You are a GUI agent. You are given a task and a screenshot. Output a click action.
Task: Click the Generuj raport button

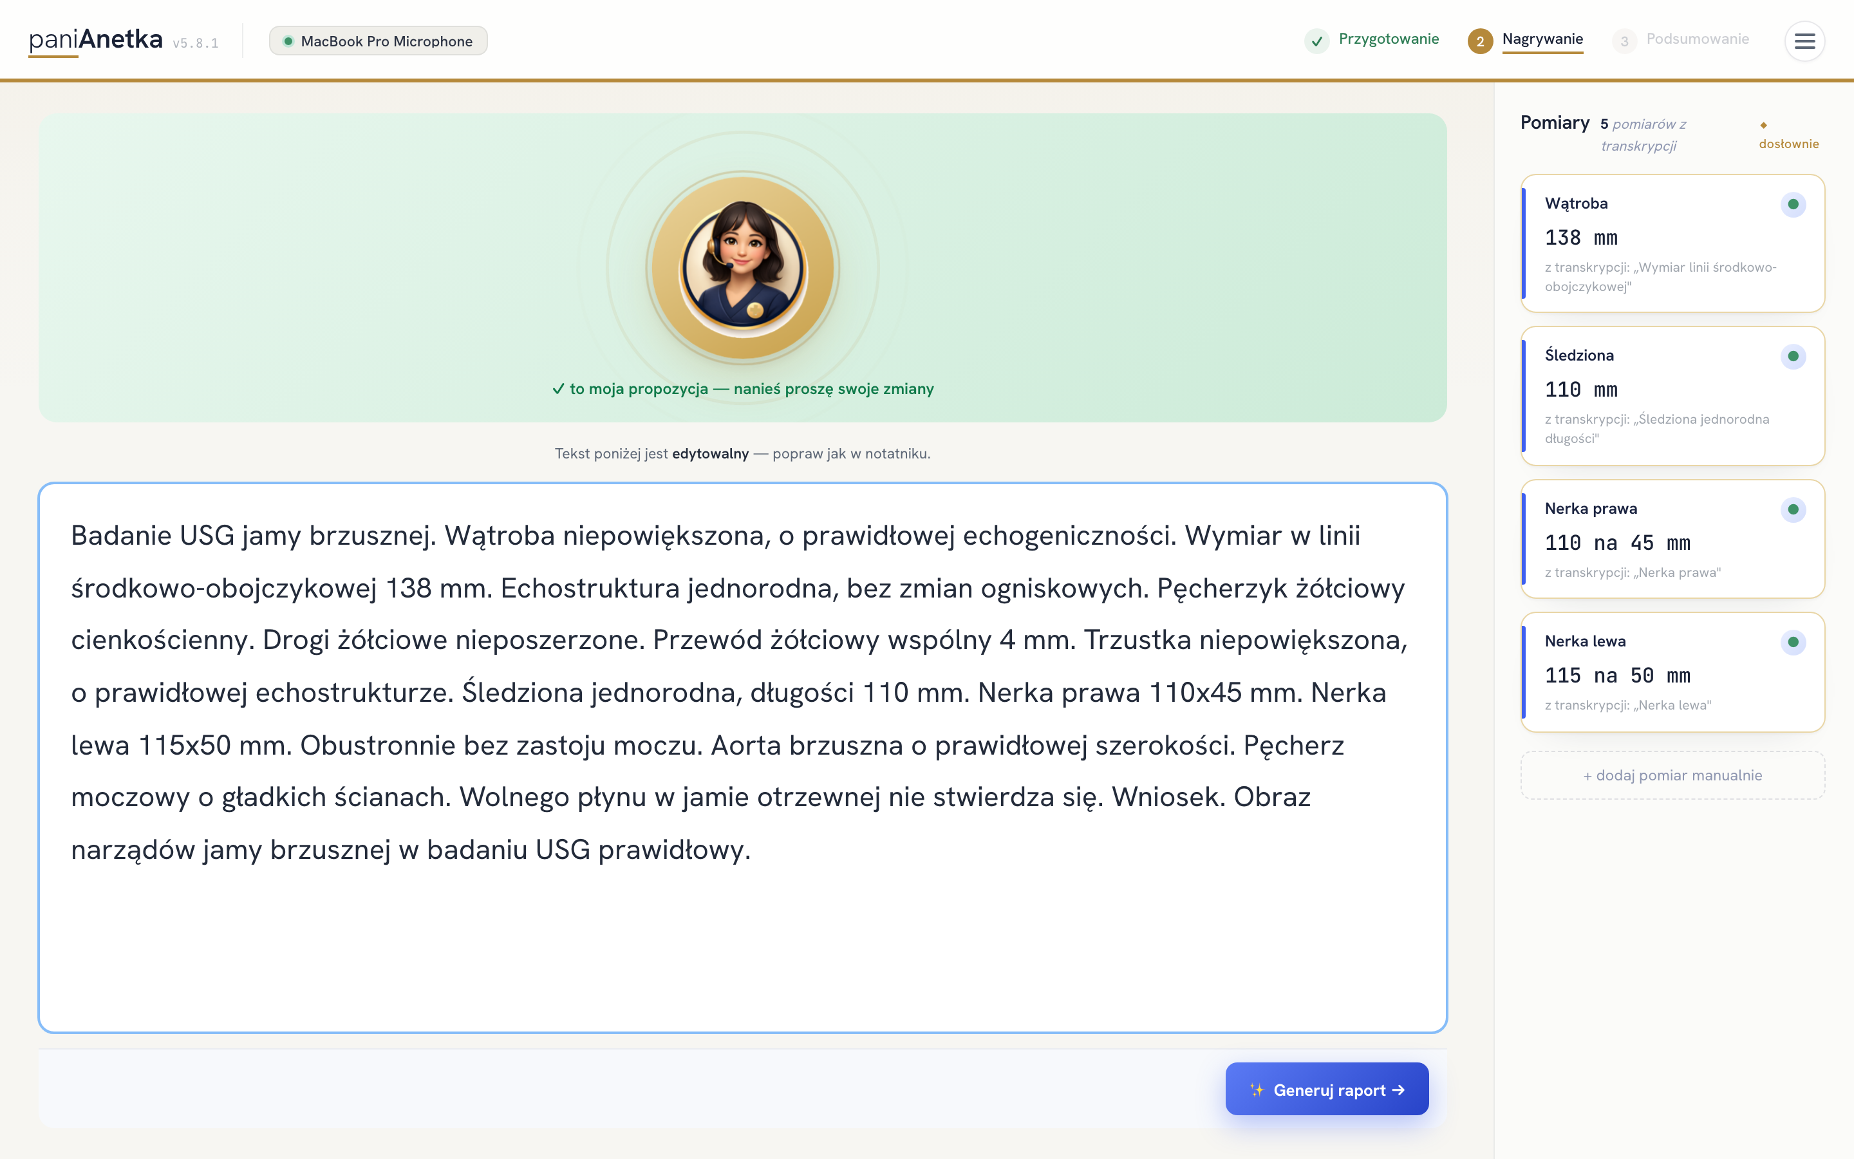(1326, 1088)
